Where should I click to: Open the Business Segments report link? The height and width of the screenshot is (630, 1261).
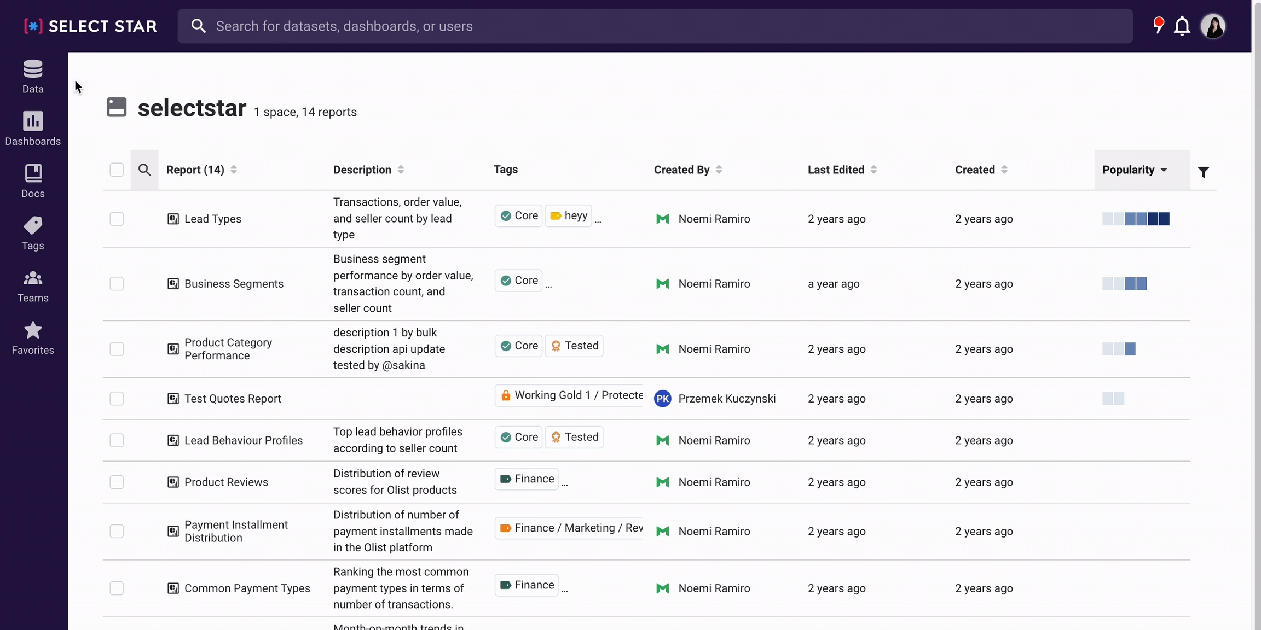pyautogui.click(x=234, y=284)
